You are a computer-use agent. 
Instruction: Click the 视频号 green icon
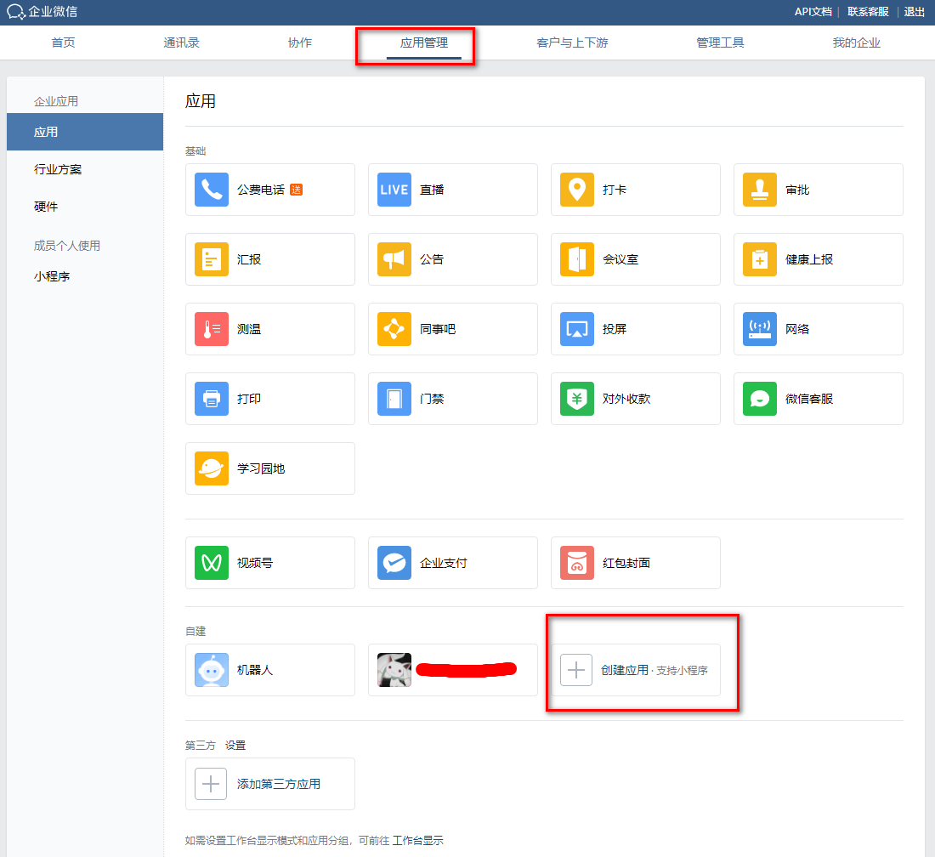(x=212, y=563)
